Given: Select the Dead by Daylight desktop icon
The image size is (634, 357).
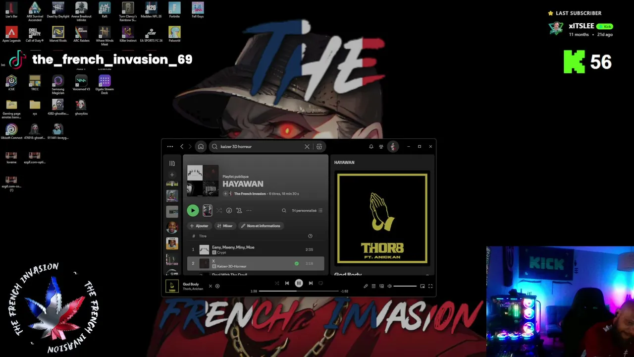Looking at the screenshot, I should (58, 10).
